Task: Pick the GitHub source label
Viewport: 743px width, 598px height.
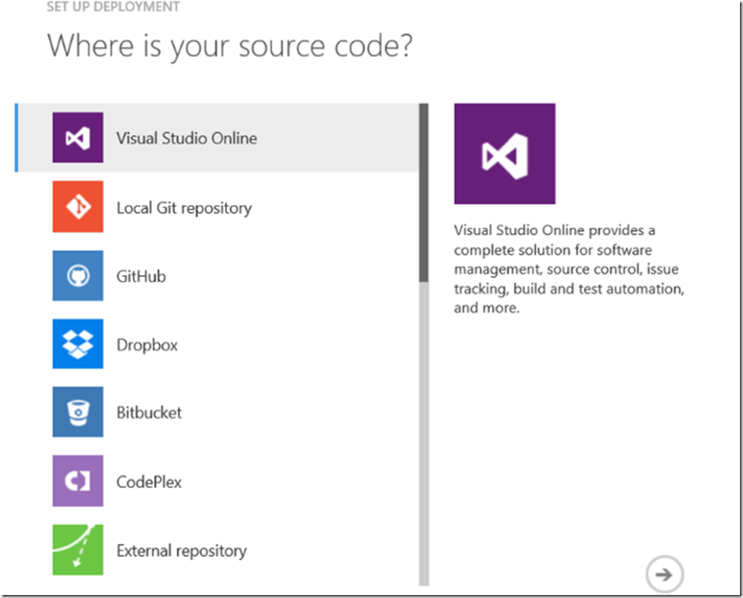Action: click(x=141, y=277)
